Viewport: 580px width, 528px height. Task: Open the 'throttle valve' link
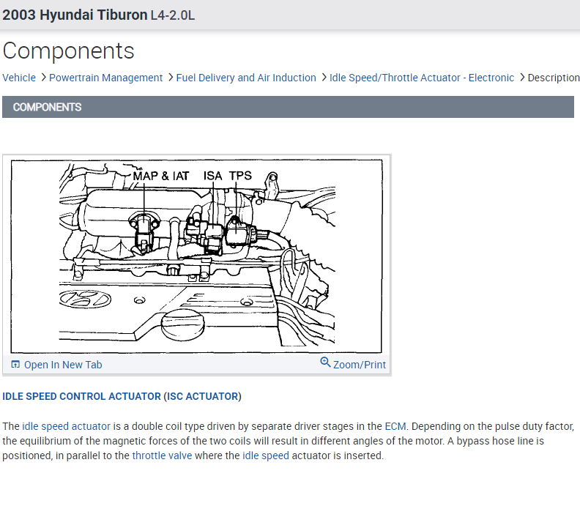click(162, 456)
